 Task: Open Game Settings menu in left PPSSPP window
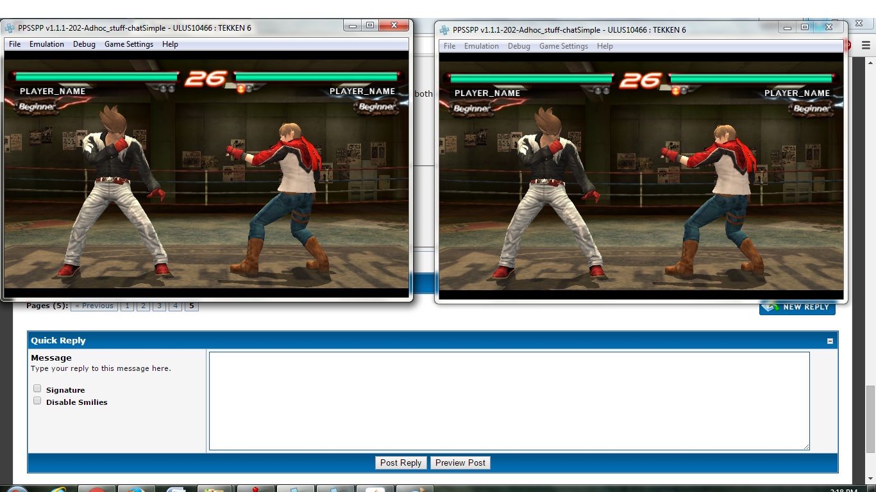(129, 44)
